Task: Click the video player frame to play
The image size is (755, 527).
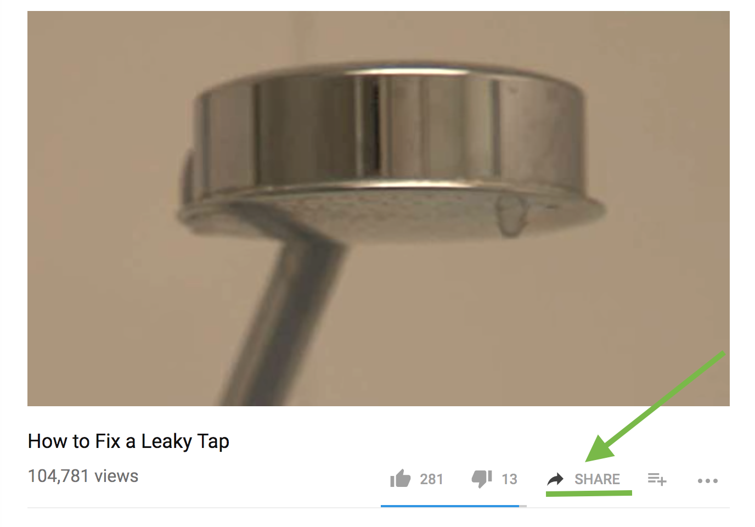Action: pos(379,209)
